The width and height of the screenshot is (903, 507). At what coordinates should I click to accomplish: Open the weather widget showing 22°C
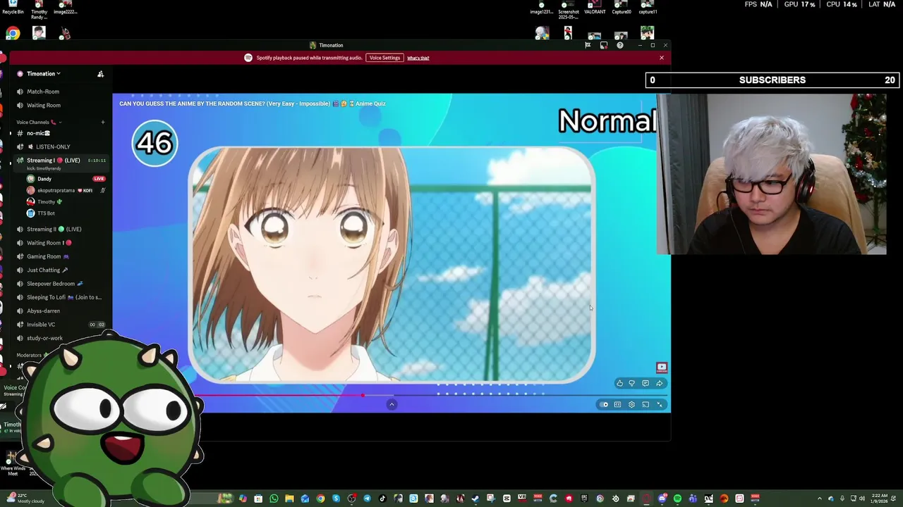26,498
